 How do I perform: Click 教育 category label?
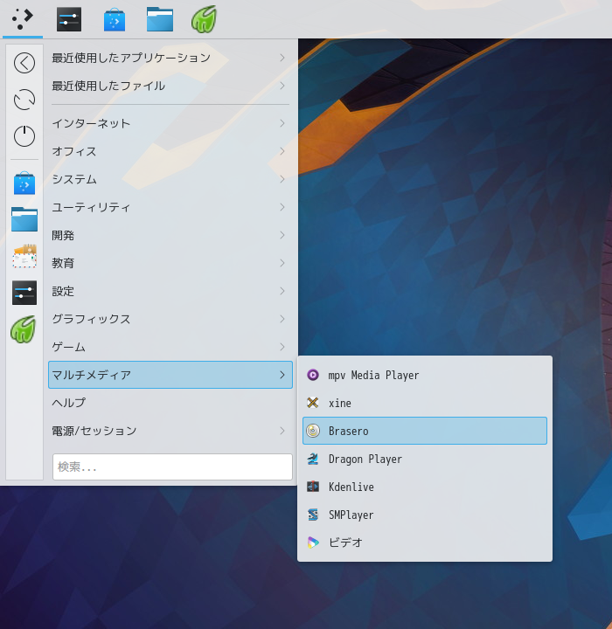[63, 263]
